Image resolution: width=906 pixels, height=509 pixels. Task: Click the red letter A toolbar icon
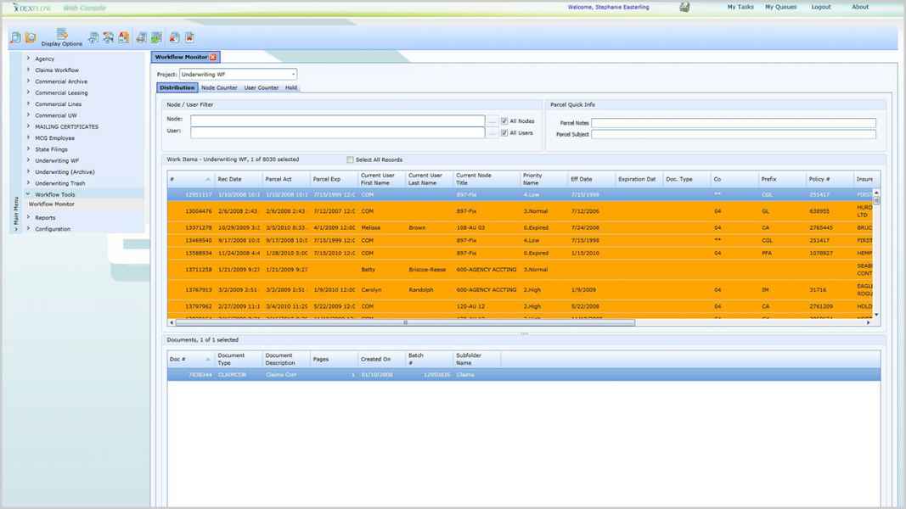(124, 38)
